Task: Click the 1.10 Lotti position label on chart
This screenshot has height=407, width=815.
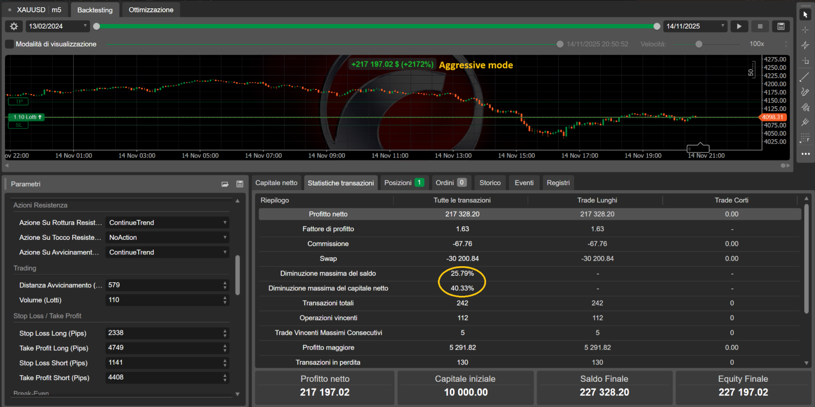Action: pos(27,117)
